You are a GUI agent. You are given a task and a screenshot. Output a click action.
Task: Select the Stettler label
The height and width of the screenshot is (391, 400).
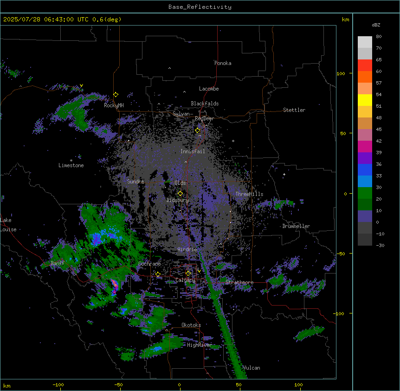click(294, 110)
